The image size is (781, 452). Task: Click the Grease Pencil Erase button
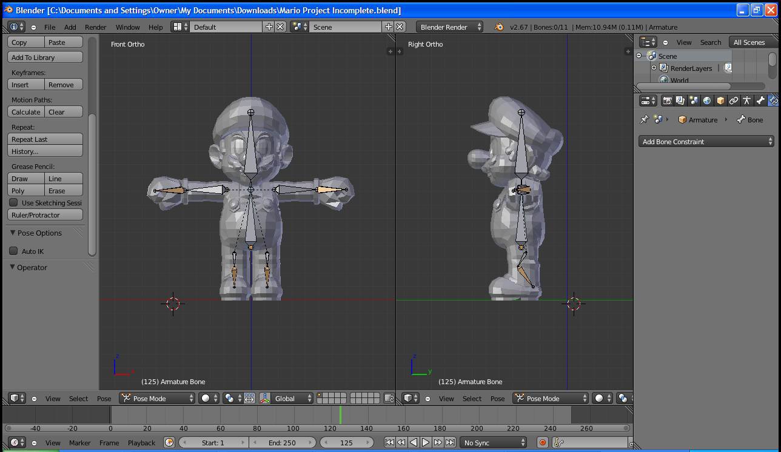tap(64, 190)
